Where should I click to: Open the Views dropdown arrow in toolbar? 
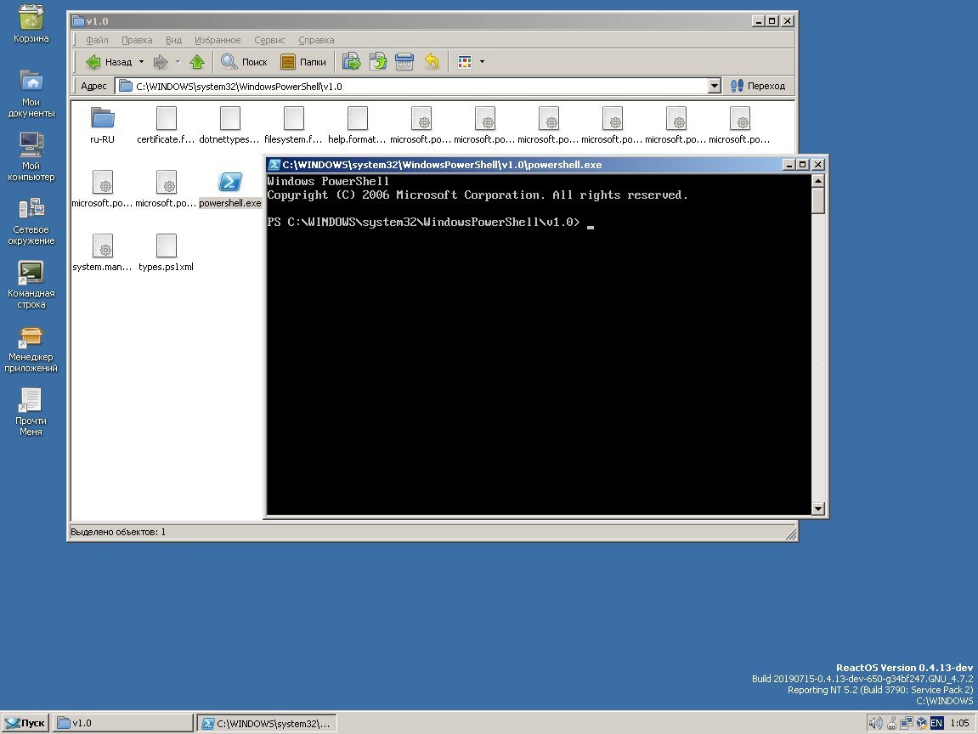click(x=483, y=62)
